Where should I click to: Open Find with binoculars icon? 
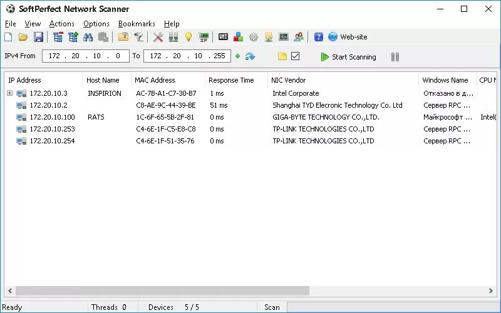tap(88, 37)
